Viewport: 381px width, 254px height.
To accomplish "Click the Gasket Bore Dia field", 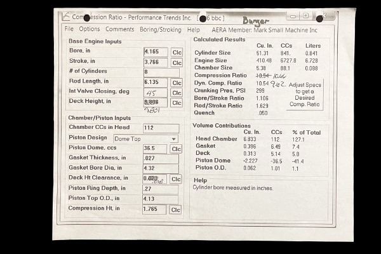I will click(x=161, y=169).
